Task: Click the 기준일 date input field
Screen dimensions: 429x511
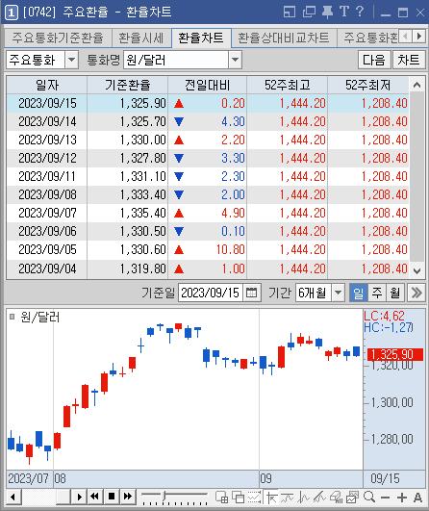Action: pos(211,293)
